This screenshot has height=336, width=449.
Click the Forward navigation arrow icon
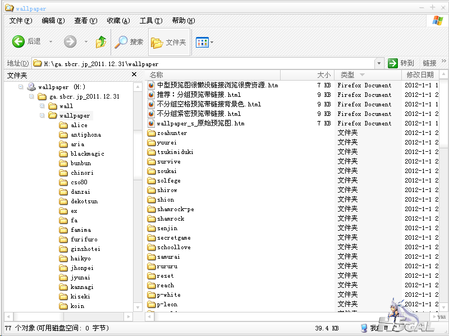70,41
